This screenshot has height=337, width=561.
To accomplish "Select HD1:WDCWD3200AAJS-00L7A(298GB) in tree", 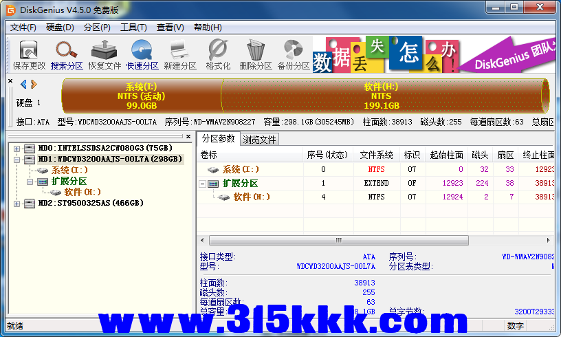I will point(110,159).
